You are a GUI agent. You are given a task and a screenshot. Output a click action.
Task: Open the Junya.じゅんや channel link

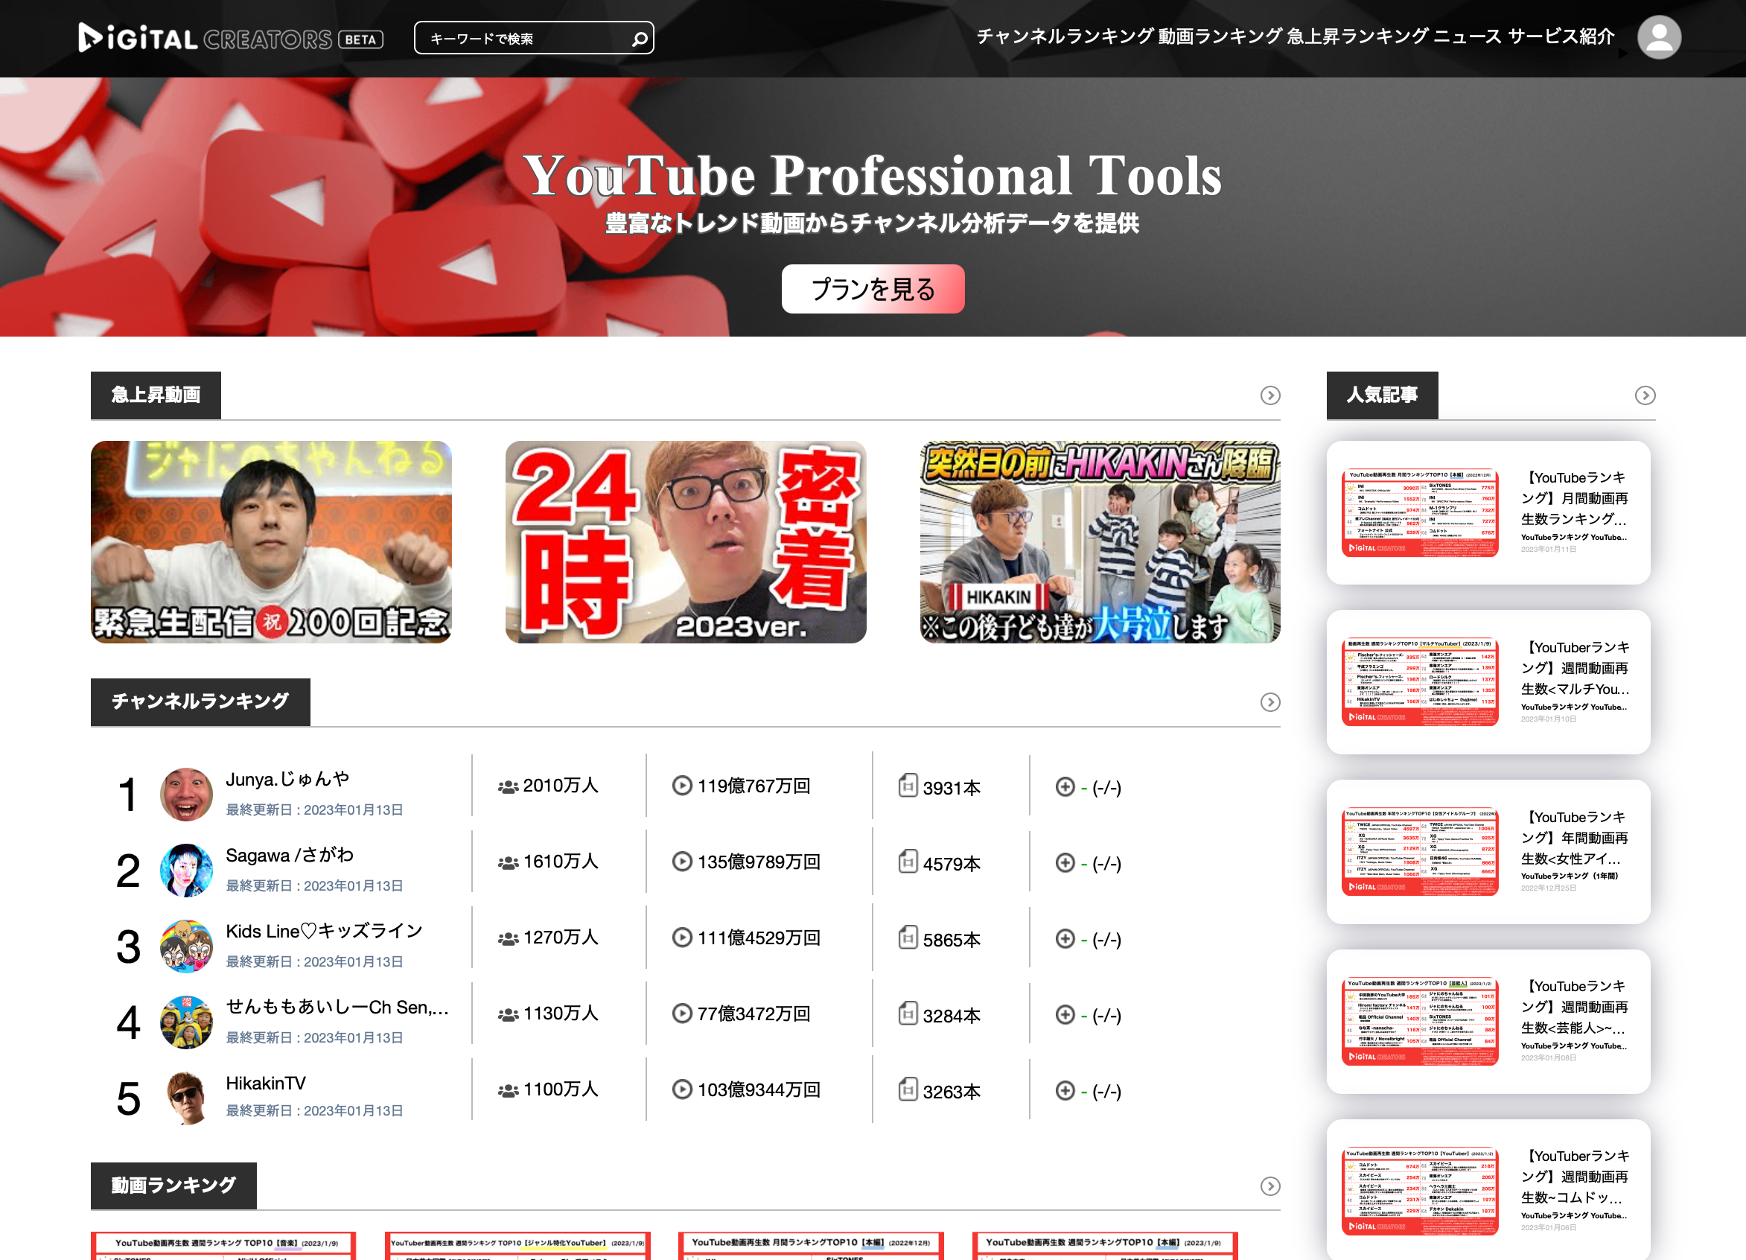pyautogui.click(x=287, y=780)
